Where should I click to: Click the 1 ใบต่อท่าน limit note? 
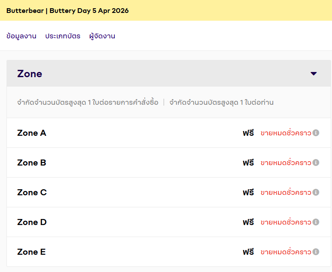[221, 103]
